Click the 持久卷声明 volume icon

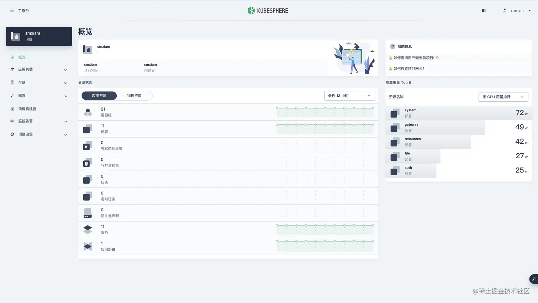pos(88,213)
